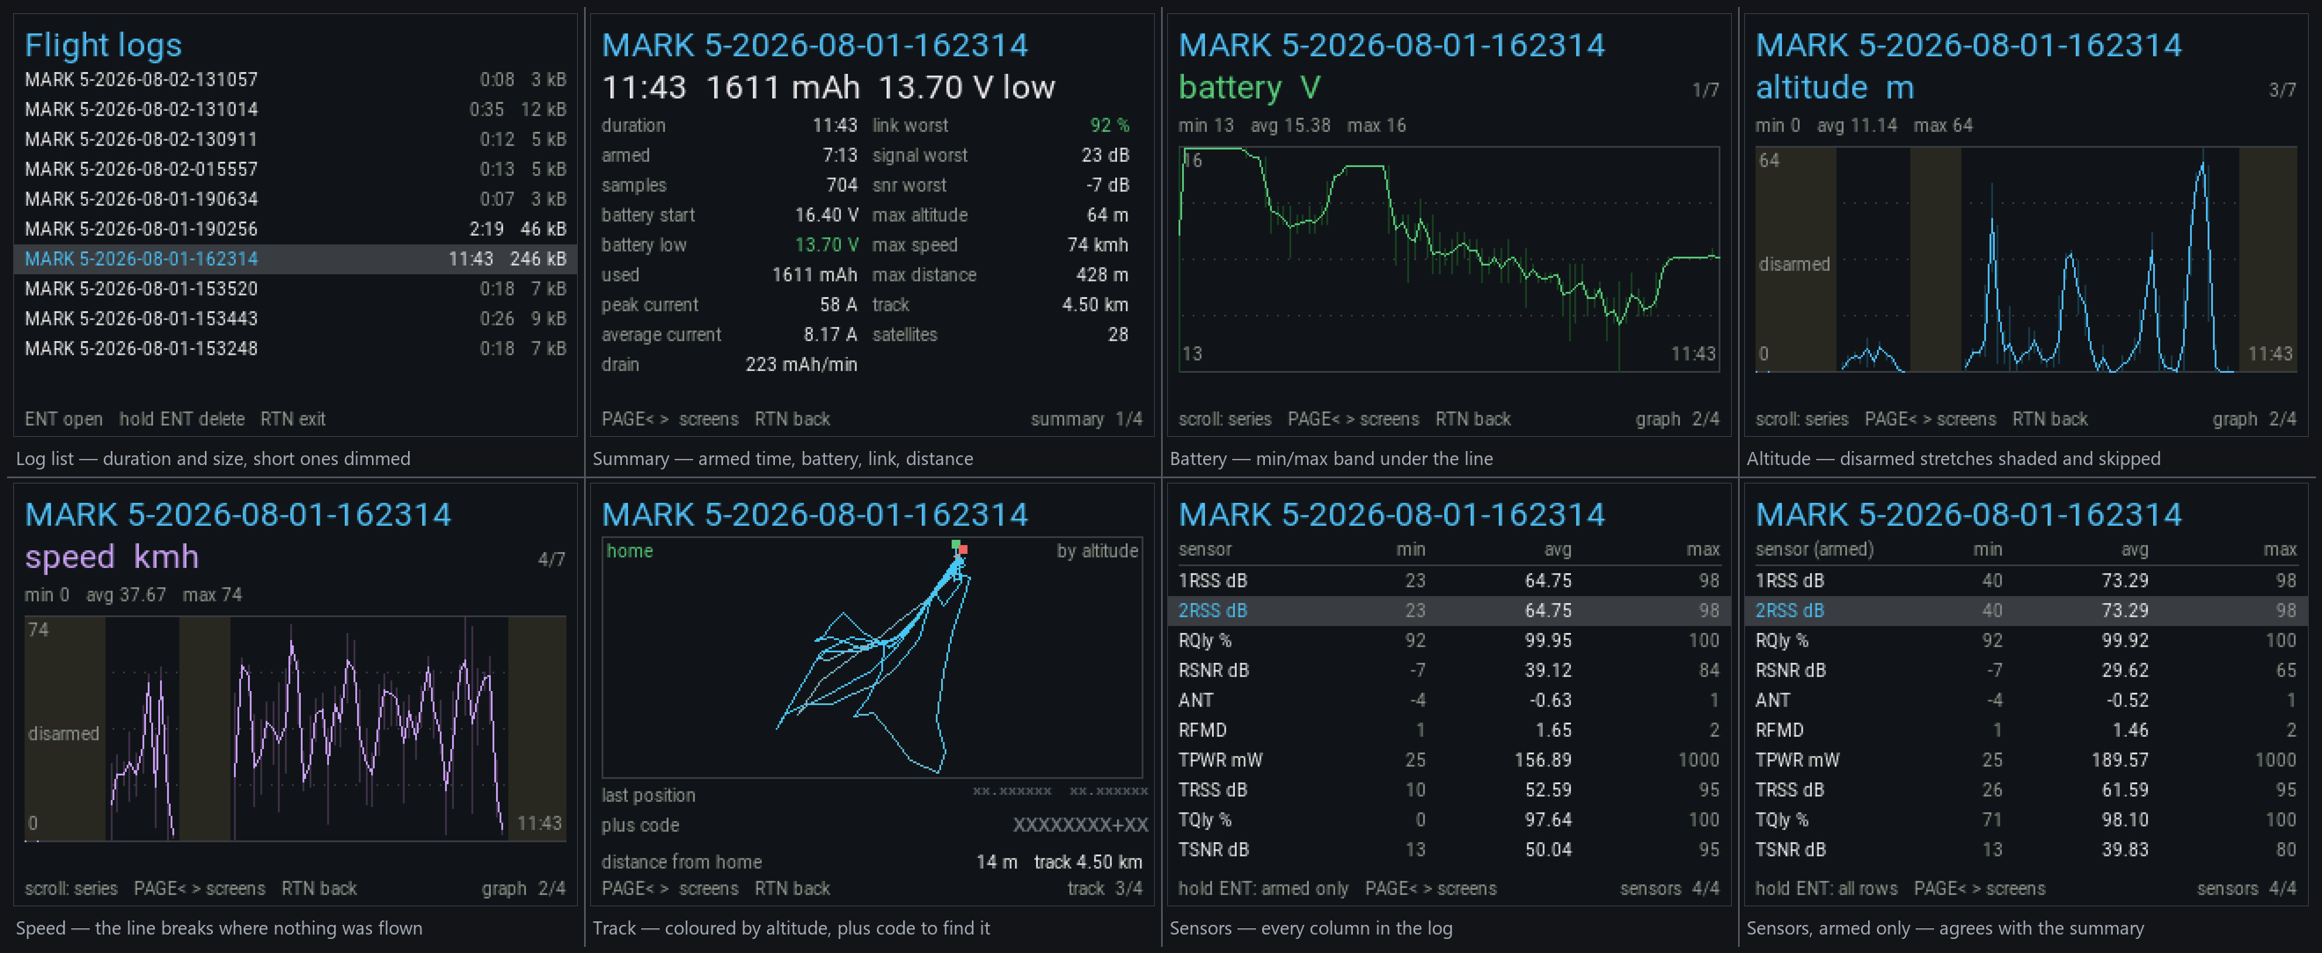
Task: Click the 'track 3/4' page indicator
Action: (x=1105, y=888)
